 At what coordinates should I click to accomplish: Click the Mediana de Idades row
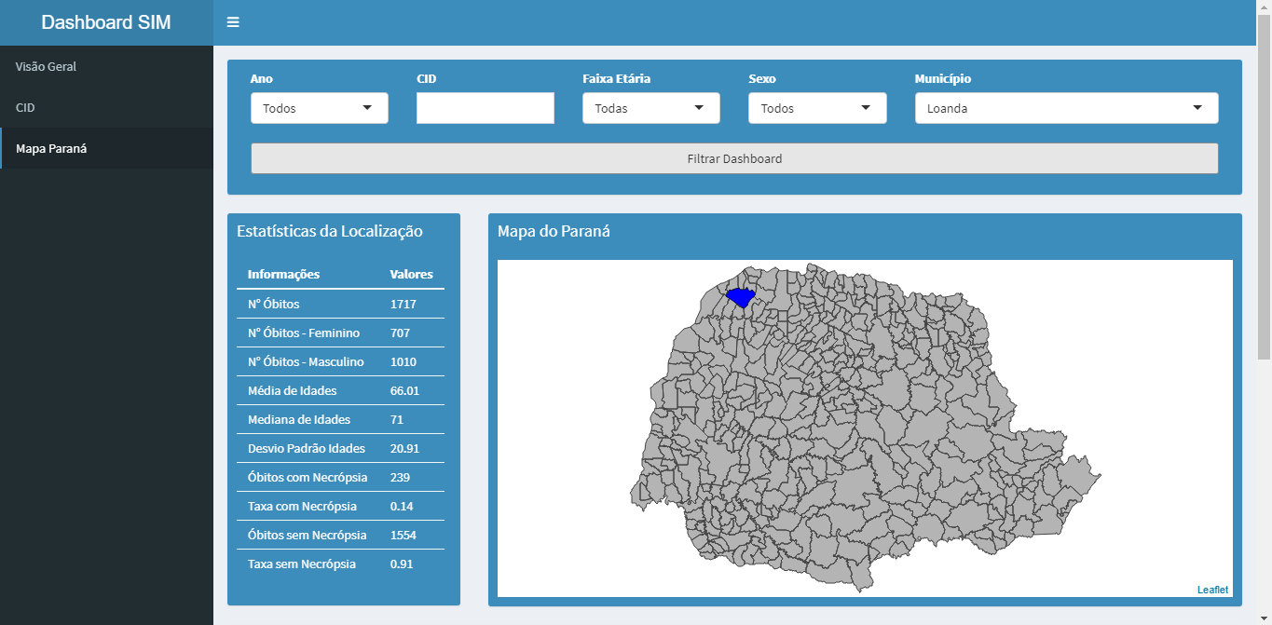click(340, 419)
